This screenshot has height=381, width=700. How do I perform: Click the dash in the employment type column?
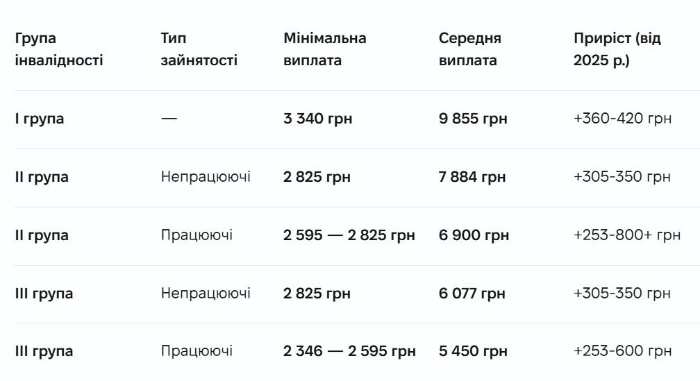pos(169,119)
